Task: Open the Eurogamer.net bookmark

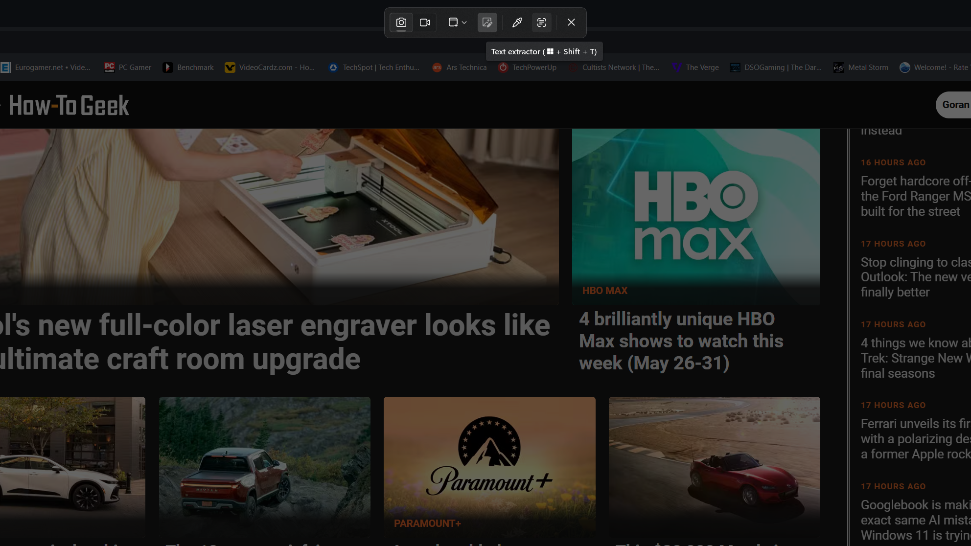Action: [x=46, y=68]
